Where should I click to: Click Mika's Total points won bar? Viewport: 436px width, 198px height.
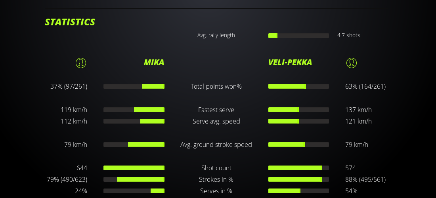(134, 86)
